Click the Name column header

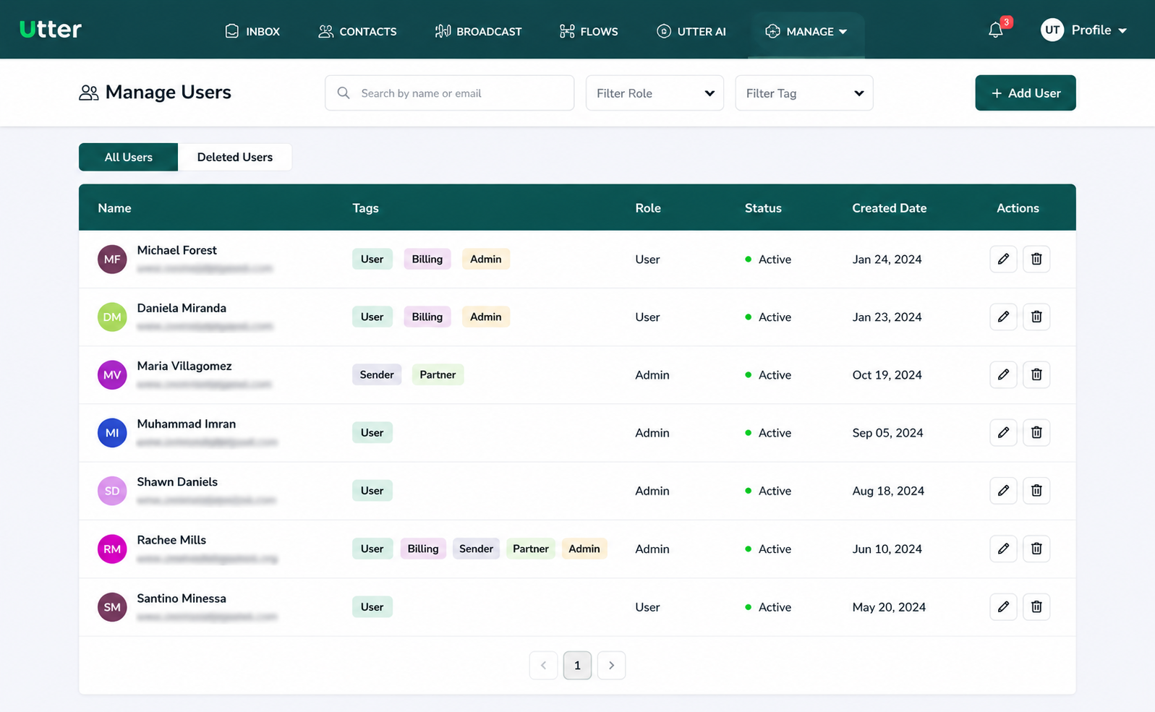click(x=114, y=208)
